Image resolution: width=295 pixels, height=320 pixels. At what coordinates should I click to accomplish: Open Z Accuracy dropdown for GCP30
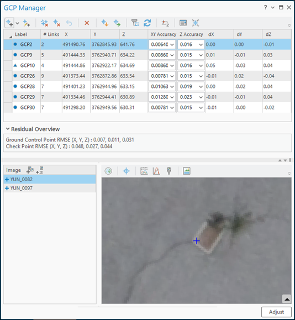(201, 108)
